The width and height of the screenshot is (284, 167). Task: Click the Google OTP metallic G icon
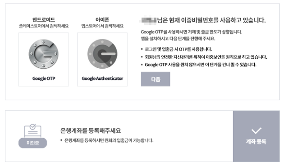pos(43,54)
